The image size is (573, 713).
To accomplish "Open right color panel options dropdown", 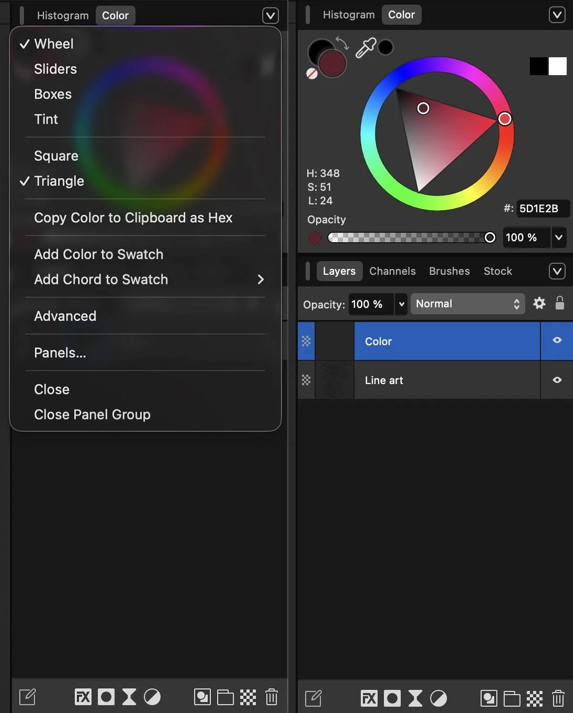I will (557, 15).
